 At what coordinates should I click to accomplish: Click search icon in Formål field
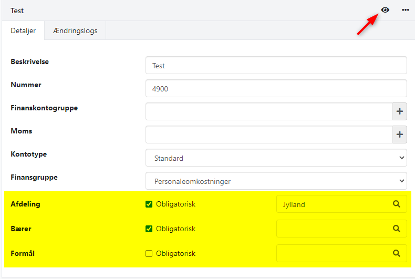click(x=397, y=253)
